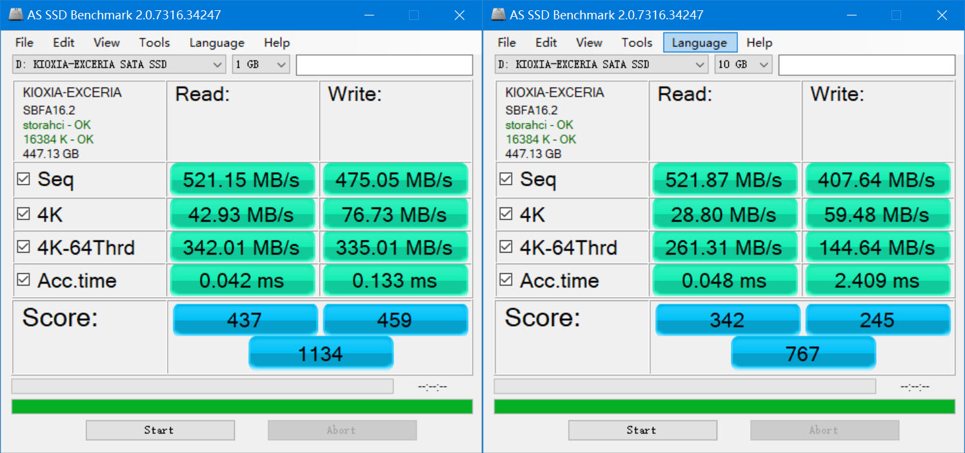Open the 10 GB test size dropdown
This screenshot has height=453, width=965.
743,64
